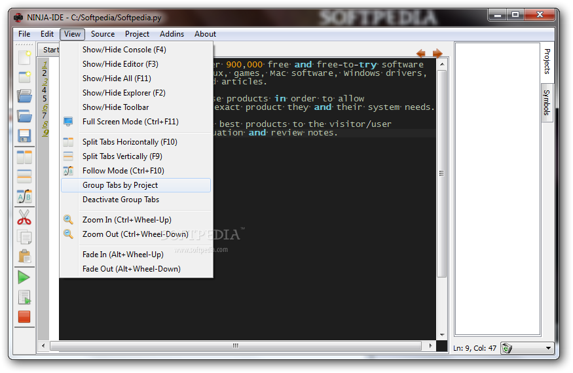Click the editor vertical scrollbar up arrow

click(x=442, y=64)
